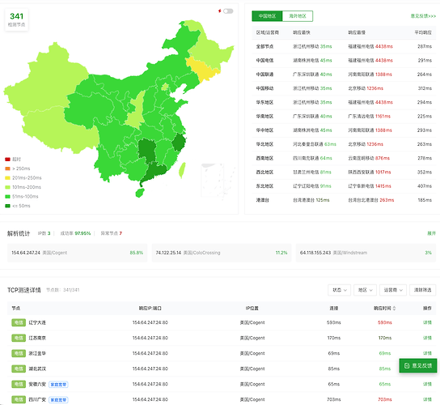Viewport: 440px width, 405px height.
Task: Open 详情 for the 江苏南京 row
Action: pyautogui.click(x=427, y=338)
